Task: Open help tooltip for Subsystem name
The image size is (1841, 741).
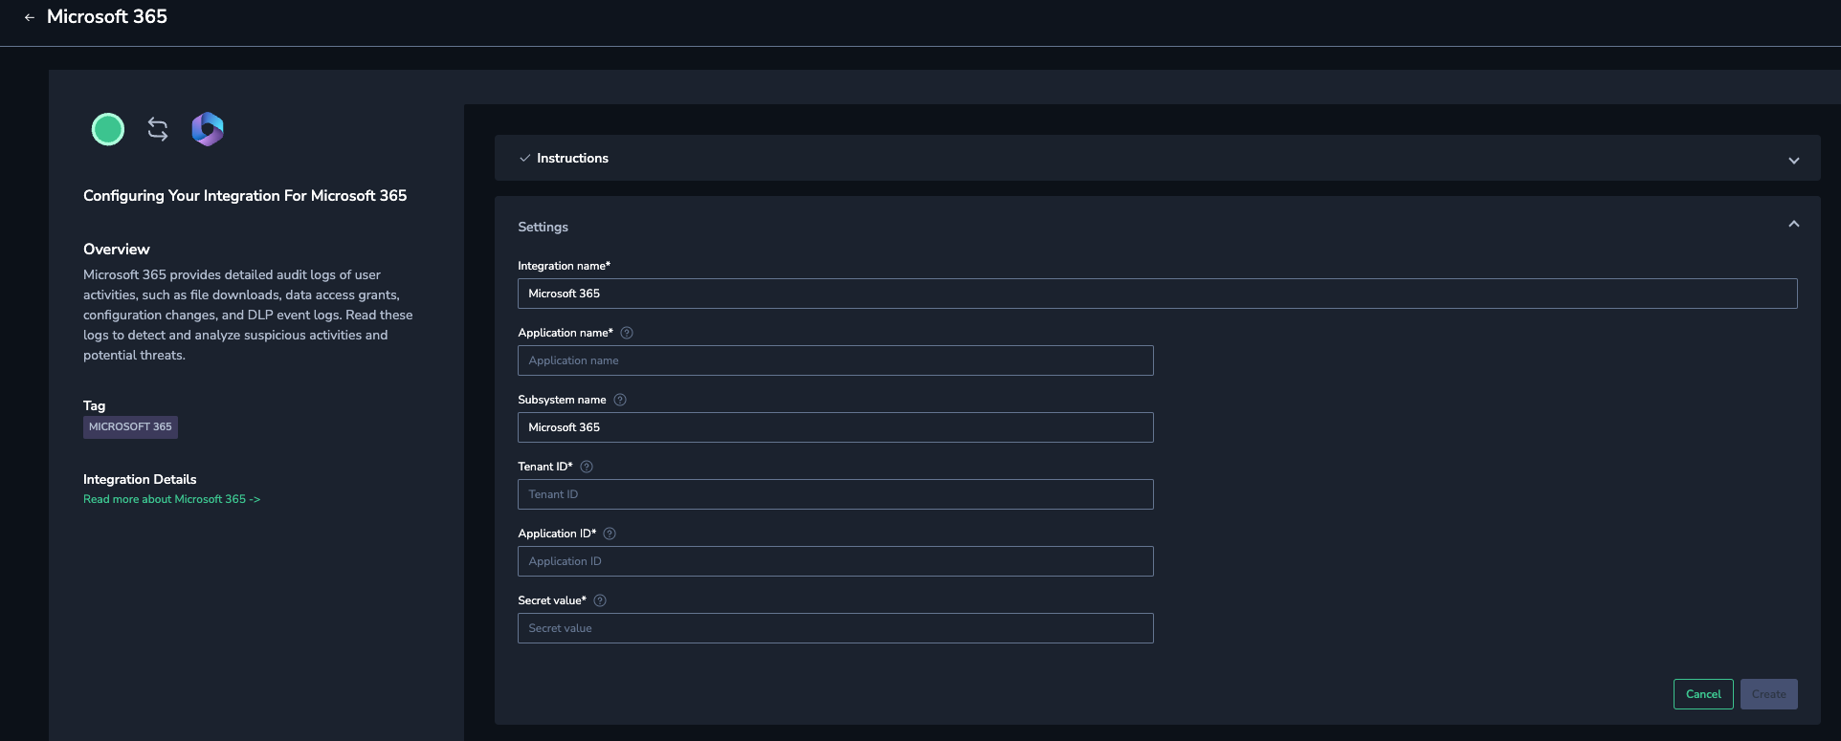Action: coord(620,400)
